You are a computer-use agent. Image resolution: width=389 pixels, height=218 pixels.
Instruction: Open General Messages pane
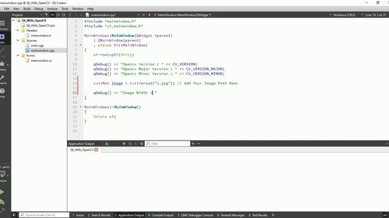click(231, 215)
